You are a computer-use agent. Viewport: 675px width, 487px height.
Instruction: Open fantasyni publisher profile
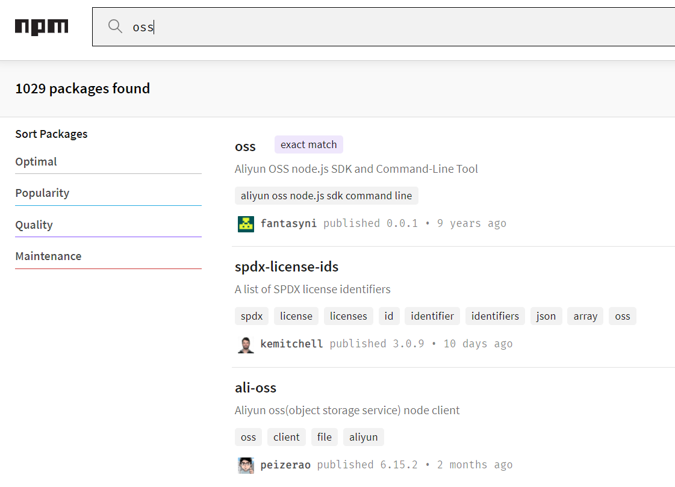288,223
